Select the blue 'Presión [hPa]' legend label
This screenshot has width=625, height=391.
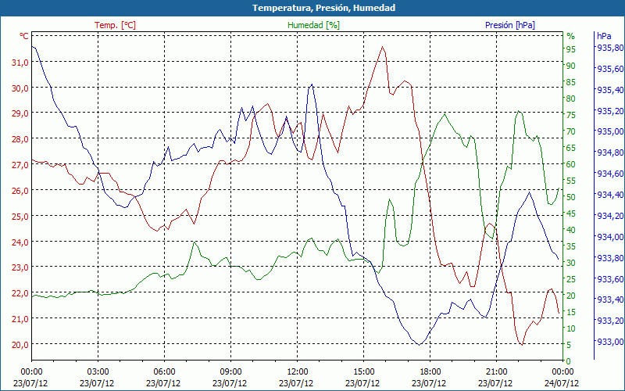click(x=510, y=25)
